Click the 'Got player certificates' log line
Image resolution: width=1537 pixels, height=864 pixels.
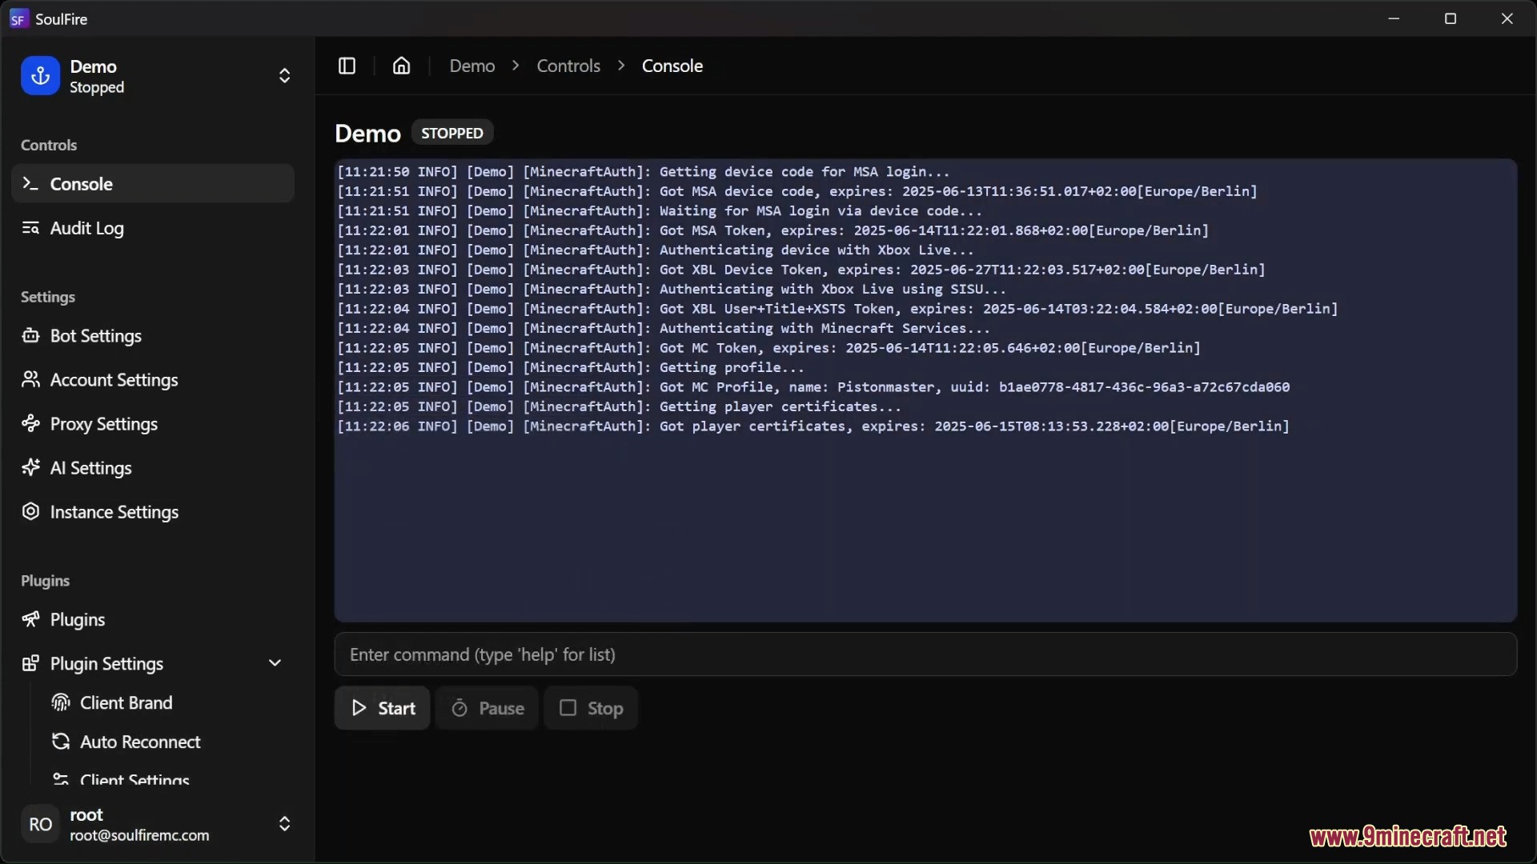tap(813, 426)
